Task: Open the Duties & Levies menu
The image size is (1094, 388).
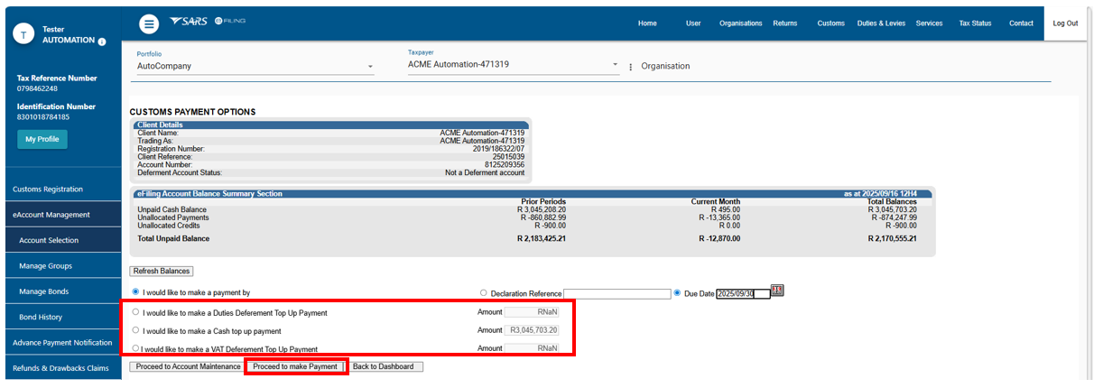Action: pyautogui.click(x=880, y=23)
